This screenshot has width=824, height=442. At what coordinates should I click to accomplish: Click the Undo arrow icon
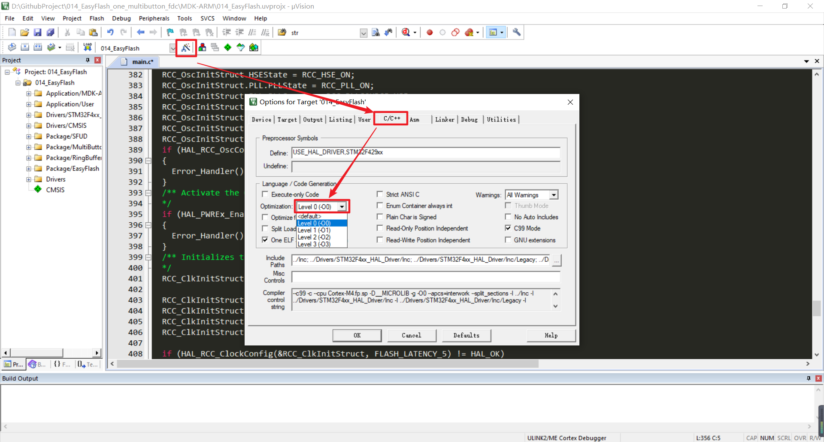(110, 32)
